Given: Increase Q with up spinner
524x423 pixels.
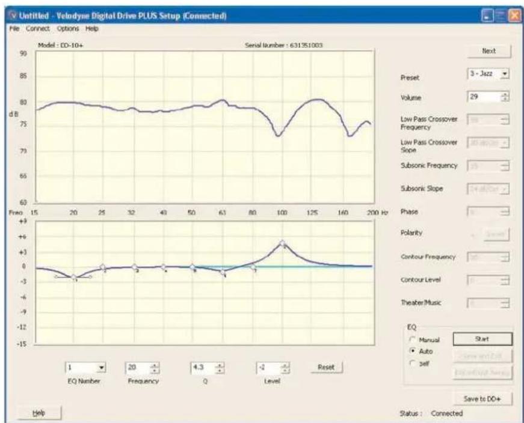Looking at the screenshot, I should (x=220, y=365).
